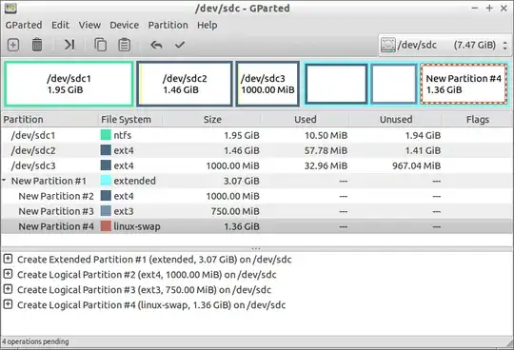Click the Partition column header
Image resolution: width=514 pixels, height=350 pixels.
(x=49, y=120)
